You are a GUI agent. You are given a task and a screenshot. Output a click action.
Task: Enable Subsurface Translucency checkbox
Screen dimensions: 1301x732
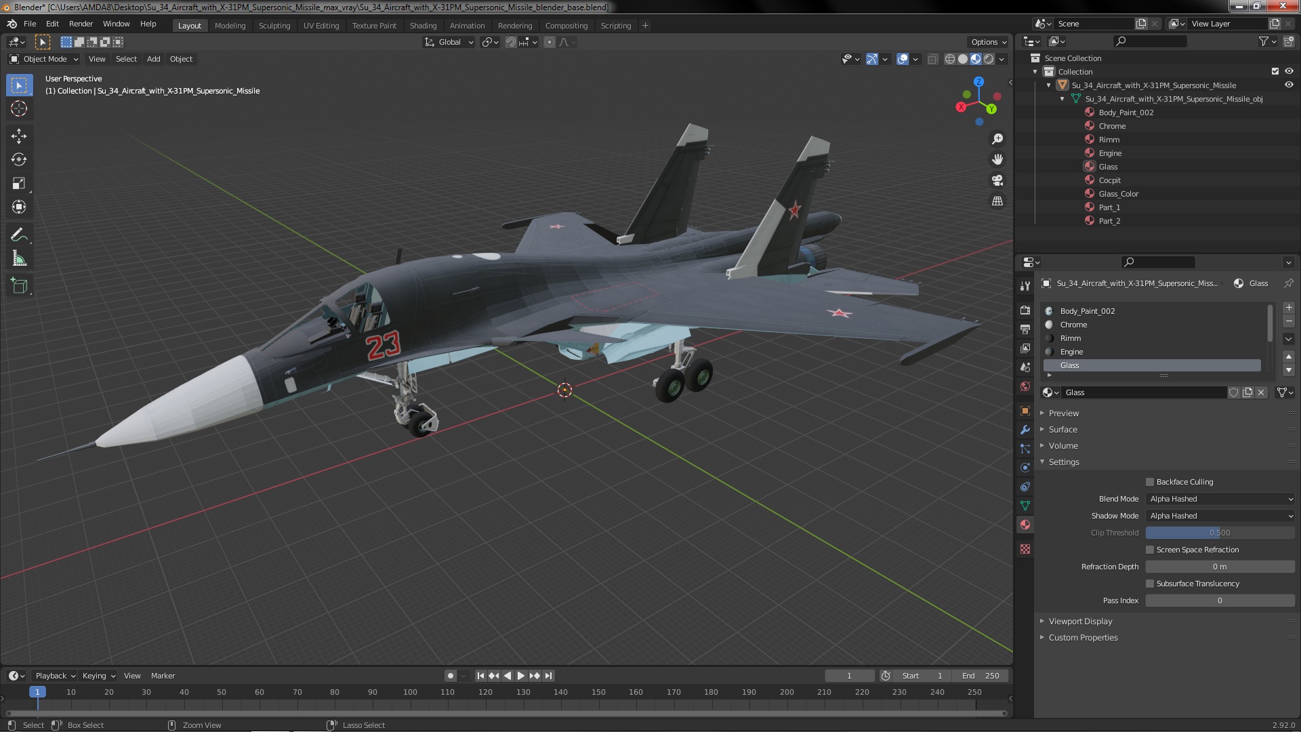click(1150, 584)
